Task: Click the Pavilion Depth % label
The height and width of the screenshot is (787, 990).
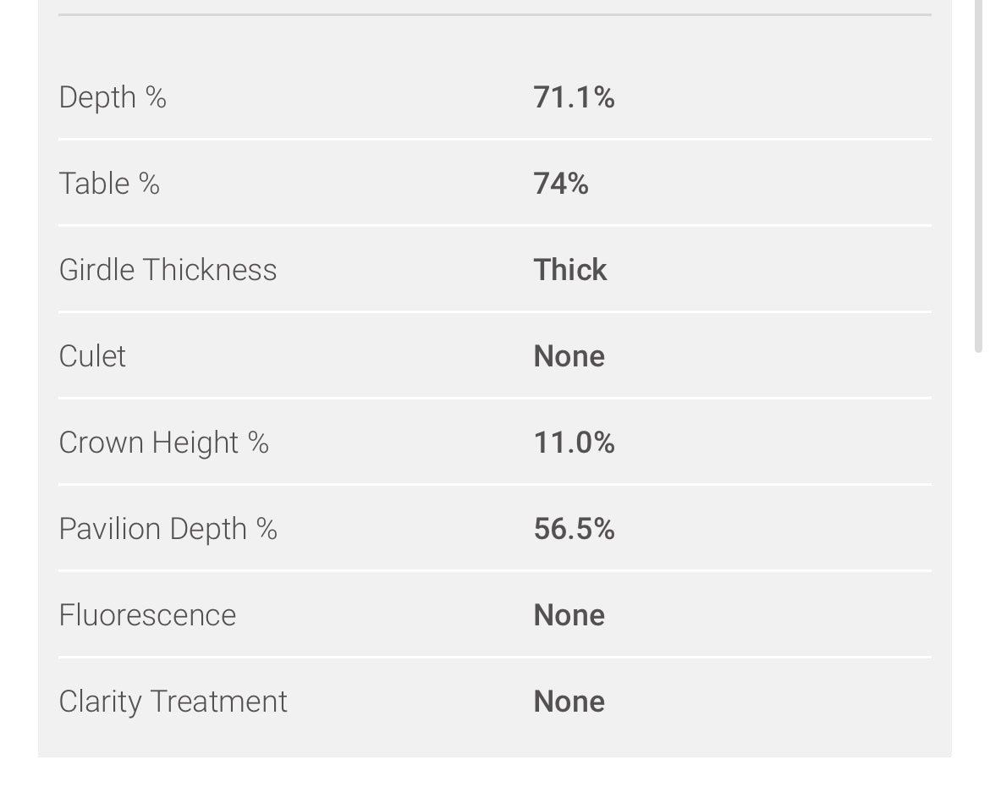Action: (168, 529)
